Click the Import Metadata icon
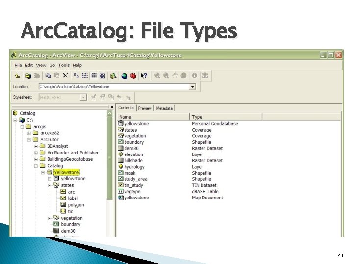The width and height of the screenshot is (353, 264). point(120,97)
